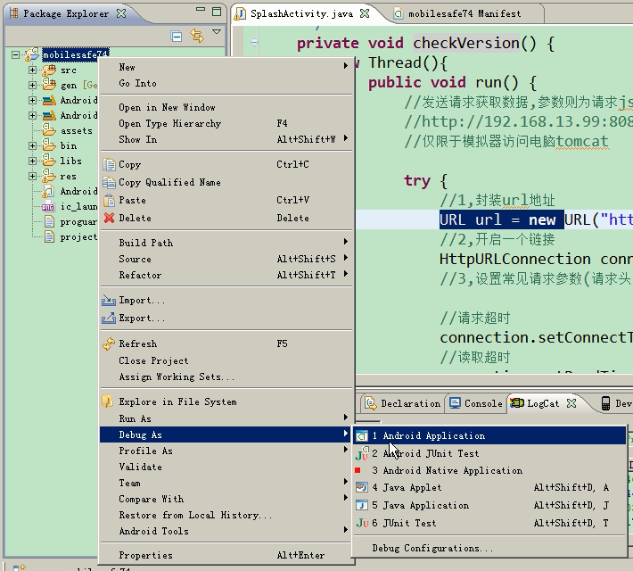Open the Package Explorer view menu dropdown
This screenshot has width=633, height=571.
point(217,34)
